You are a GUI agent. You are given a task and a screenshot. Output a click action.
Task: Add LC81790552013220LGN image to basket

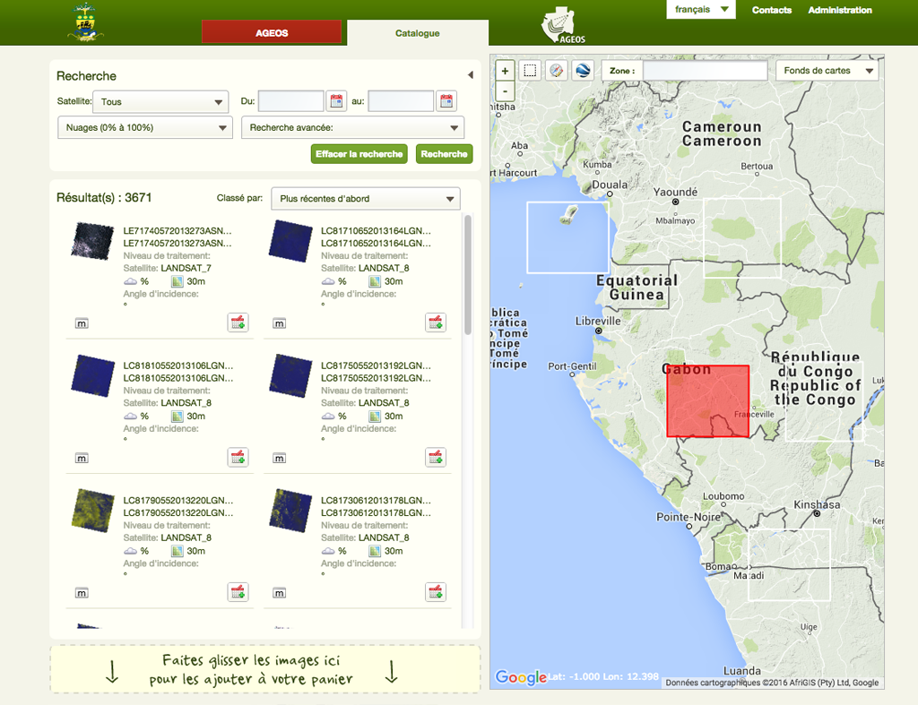238,592
